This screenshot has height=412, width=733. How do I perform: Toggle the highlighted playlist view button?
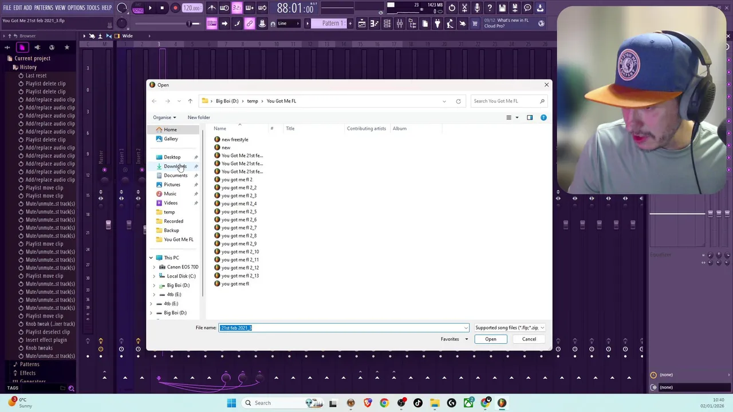tap(212, 23)
